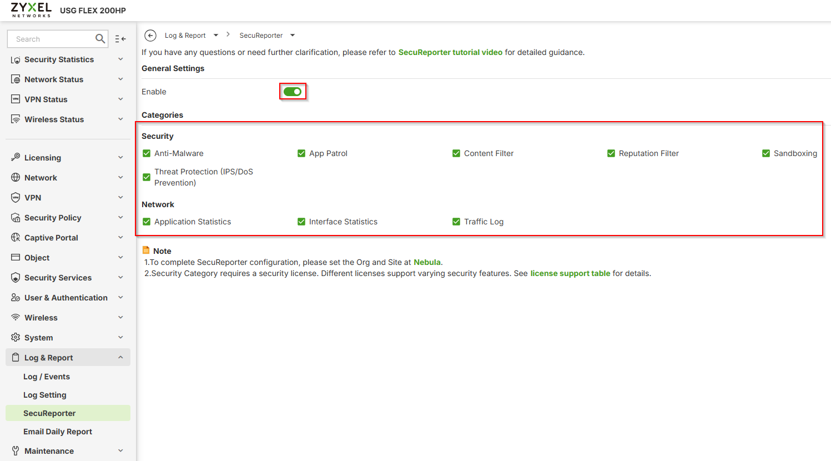Image resolution: width=831 pixels, height=461 pixels.
Task: Click the Security Policy icon
Action: (x=16, y=218)
